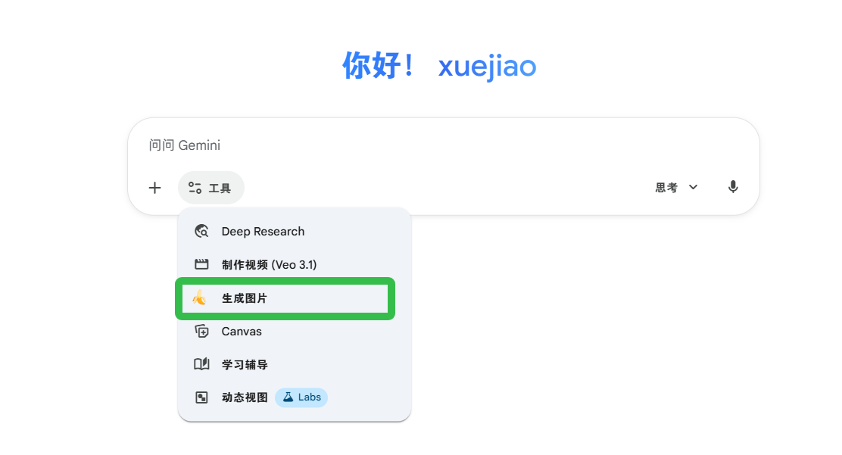This screenshot has height=455, width=842.
Task: Focus the 问问 Gemini prompt field
Action: pos(424,145)
